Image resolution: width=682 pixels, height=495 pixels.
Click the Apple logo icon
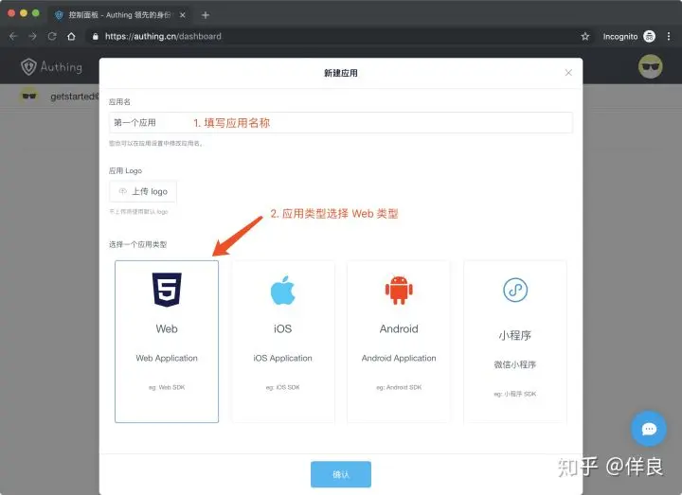[282, 290]
